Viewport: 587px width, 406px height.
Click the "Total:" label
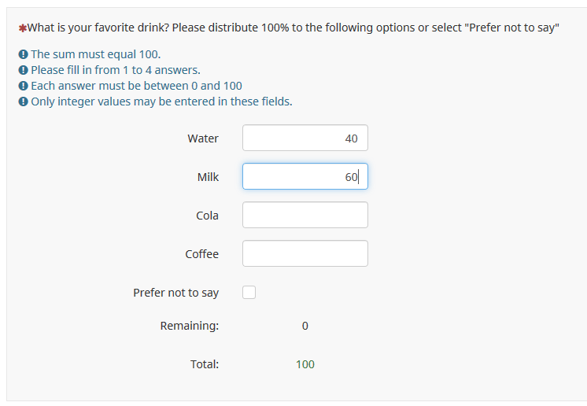click(x=205, y=364)
